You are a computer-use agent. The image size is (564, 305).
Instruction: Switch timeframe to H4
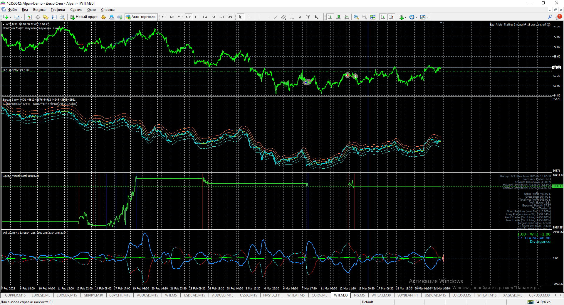[205, 17]
